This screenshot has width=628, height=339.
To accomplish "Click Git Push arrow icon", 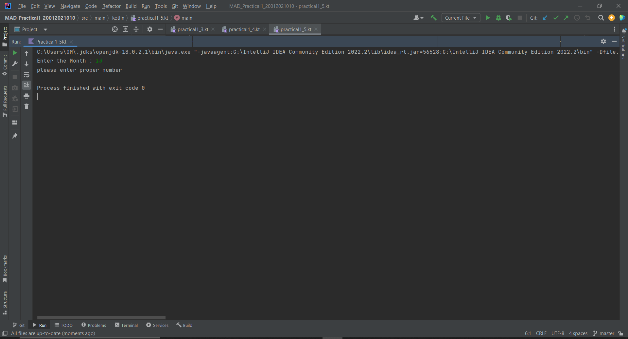I will 566,18.
